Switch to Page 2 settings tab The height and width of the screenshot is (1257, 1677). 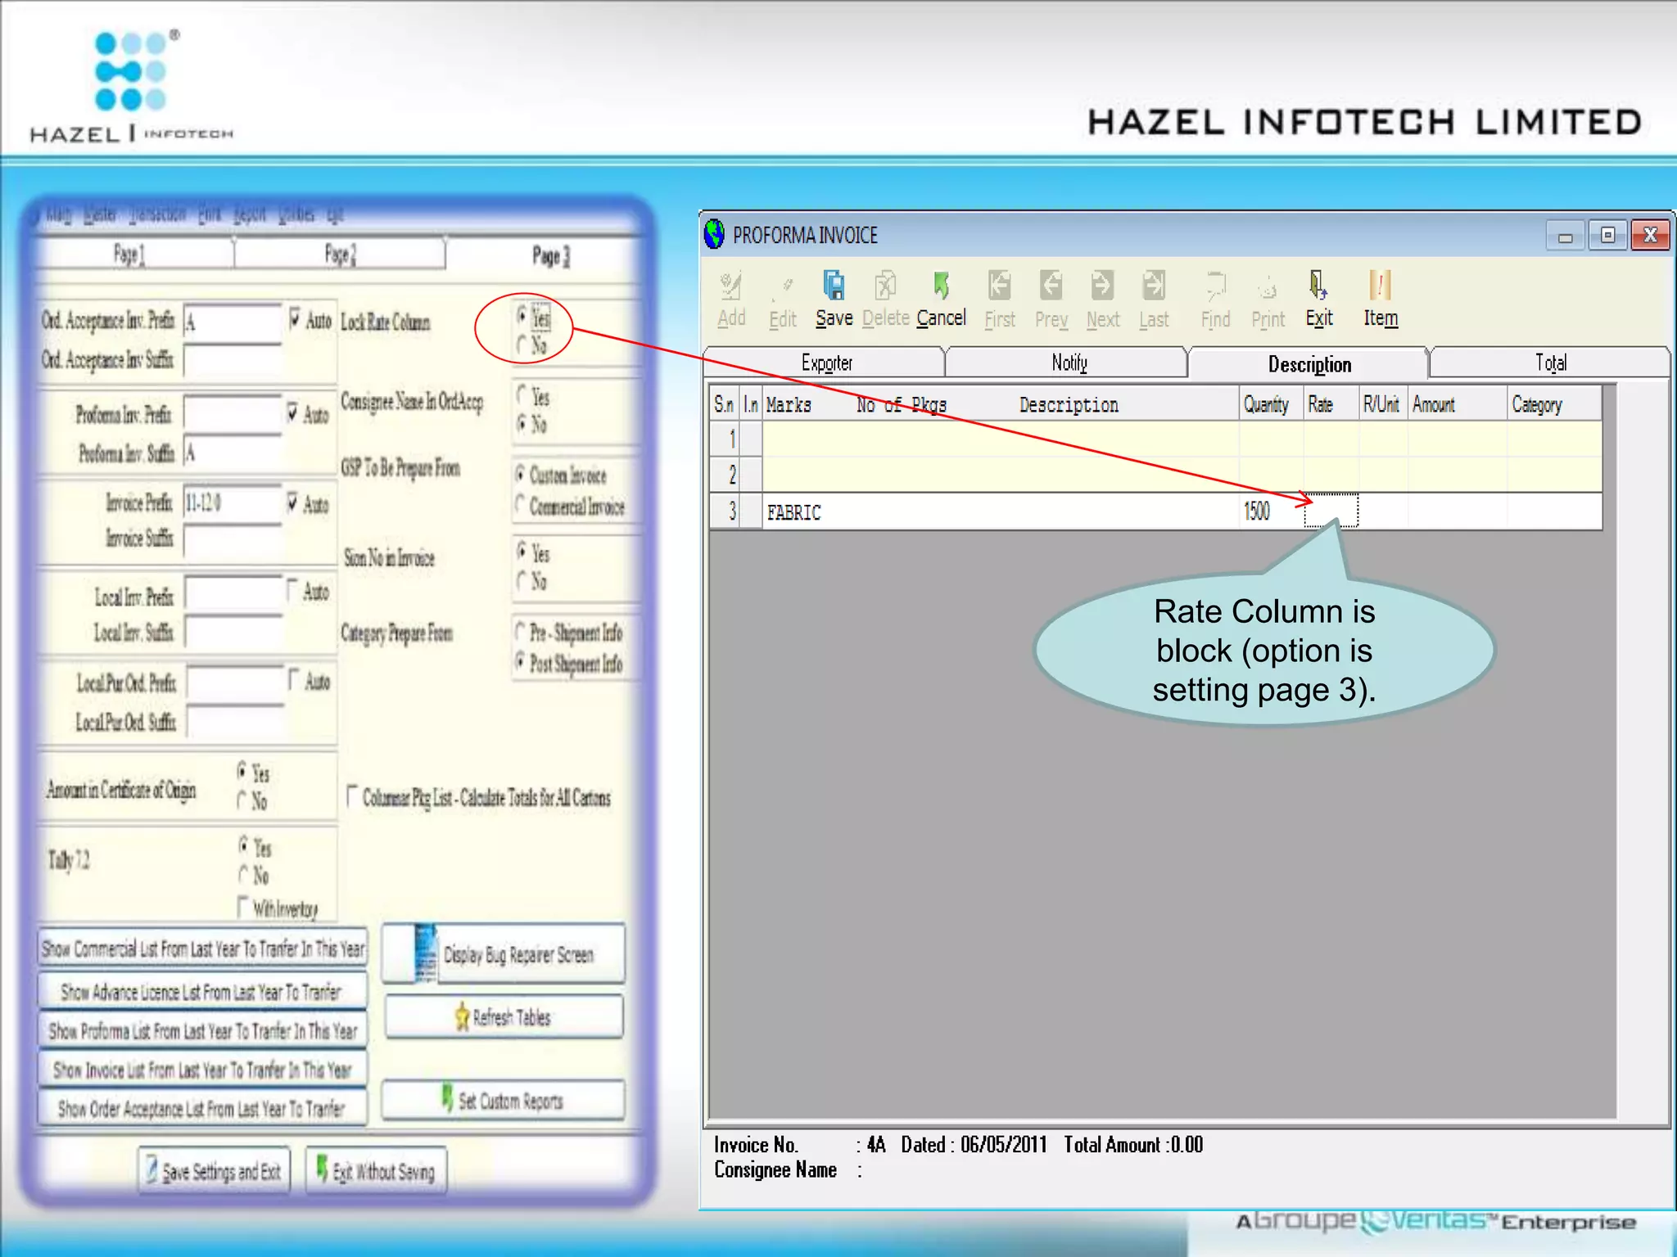coord(340,255)
